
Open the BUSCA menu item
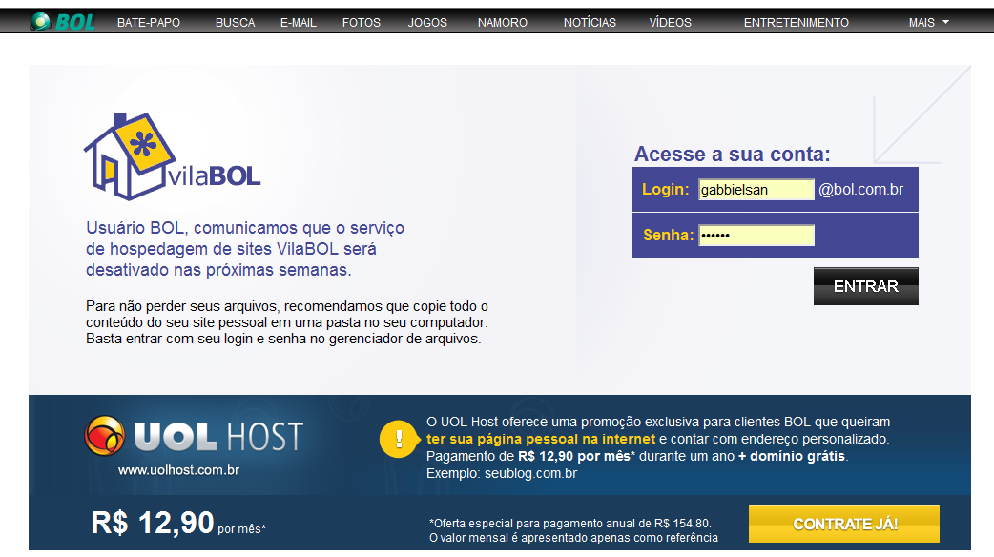236,23
